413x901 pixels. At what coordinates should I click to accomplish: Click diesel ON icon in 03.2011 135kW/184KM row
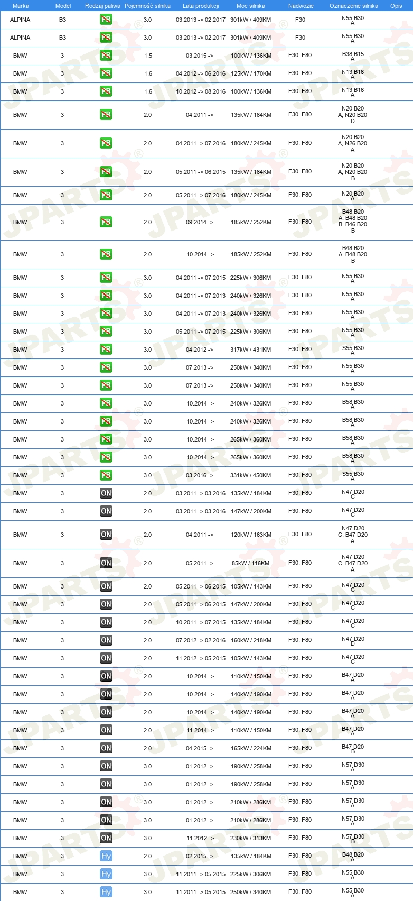pos(106,493)
